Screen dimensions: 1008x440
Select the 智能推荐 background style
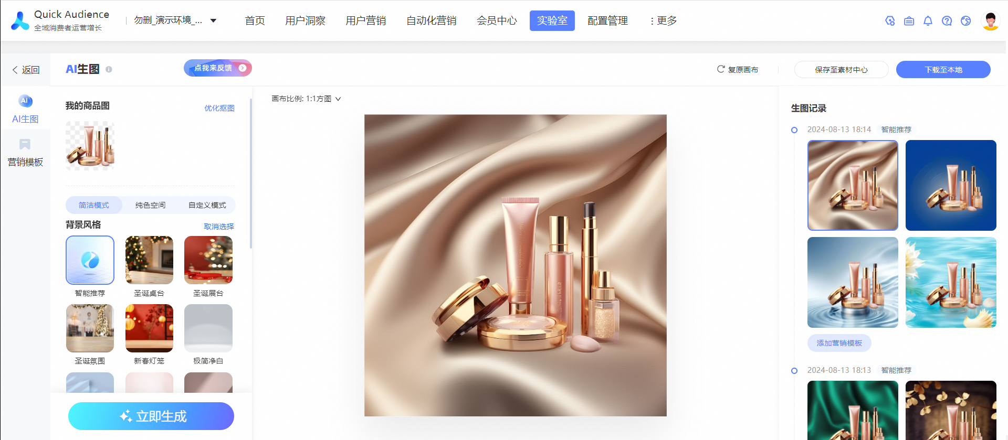click(90, 260)
